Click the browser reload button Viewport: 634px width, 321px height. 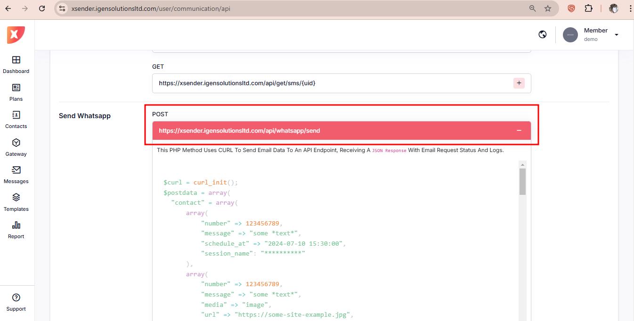(42, 8)
